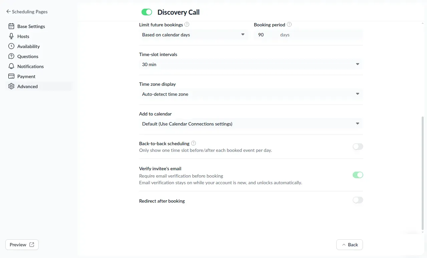Viewport: 427px width, 258px height.
Task: Return to Scheduling Pages link
Action: (x=27, y=12)
